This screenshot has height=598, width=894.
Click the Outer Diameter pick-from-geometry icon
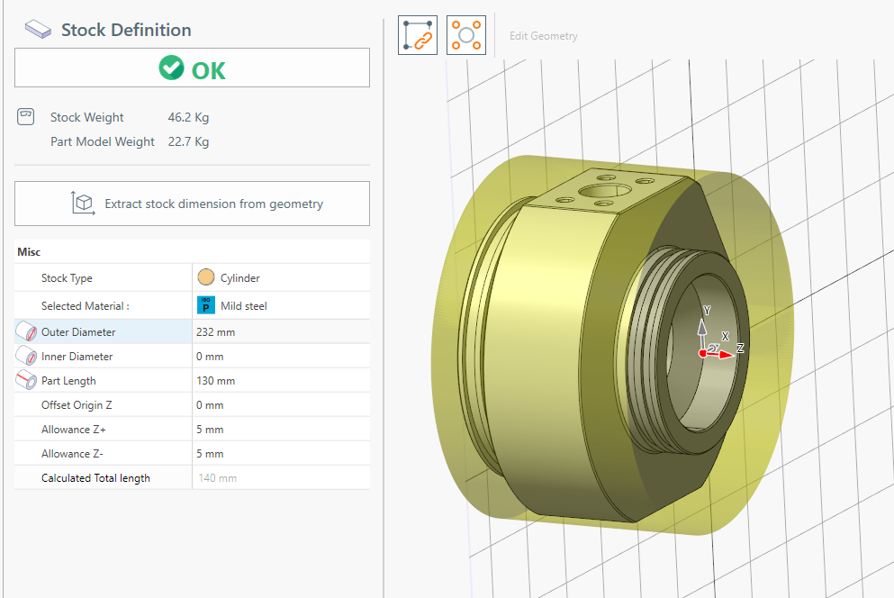26,332
